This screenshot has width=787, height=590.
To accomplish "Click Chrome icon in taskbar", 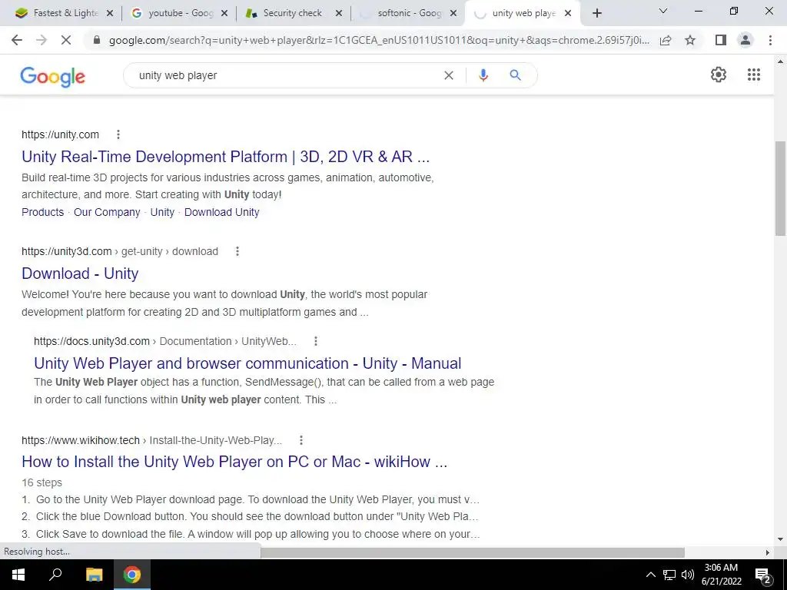I will point(132,575).
